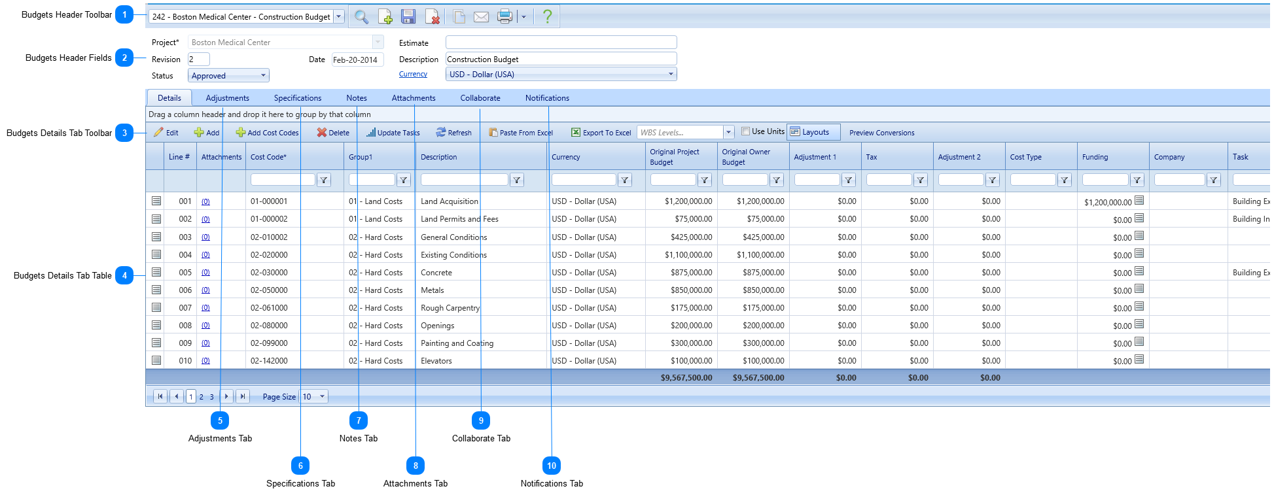This screenshot has height=495, width=1274.
Task: Click the Company column filter icon
Action: [1214, 180]
